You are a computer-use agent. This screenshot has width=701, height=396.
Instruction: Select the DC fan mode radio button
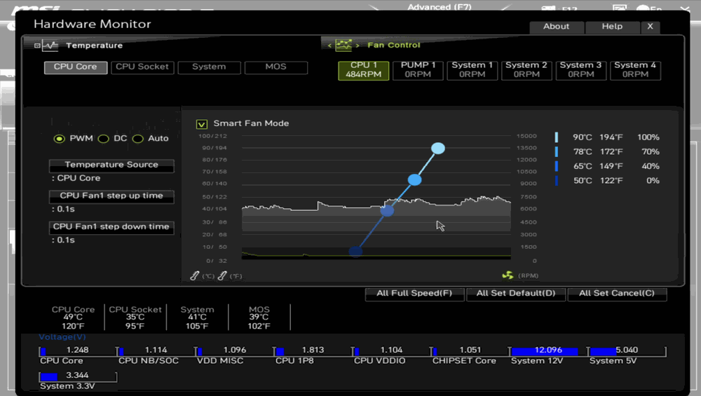[104, 139]
